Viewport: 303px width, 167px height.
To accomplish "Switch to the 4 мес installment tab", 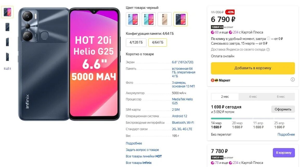I will click(x=253, y=97).
